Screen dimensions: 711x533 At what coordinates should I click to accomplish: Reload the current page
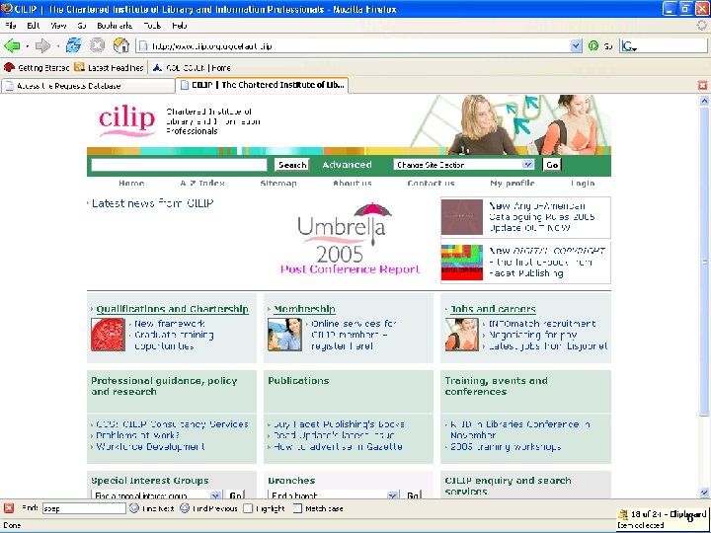[x=73, y=45]
